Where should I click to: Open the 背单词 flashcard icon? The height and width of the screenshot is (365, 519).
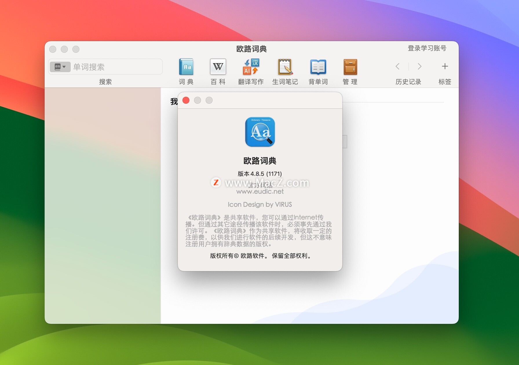point(318,67)
